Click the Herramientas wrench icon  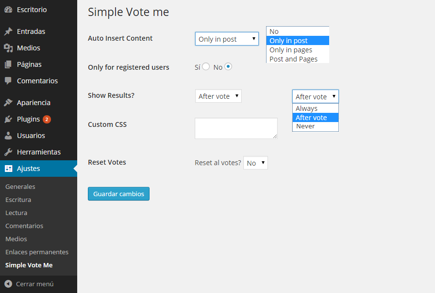pyautogui.click(x=8, y=152)
